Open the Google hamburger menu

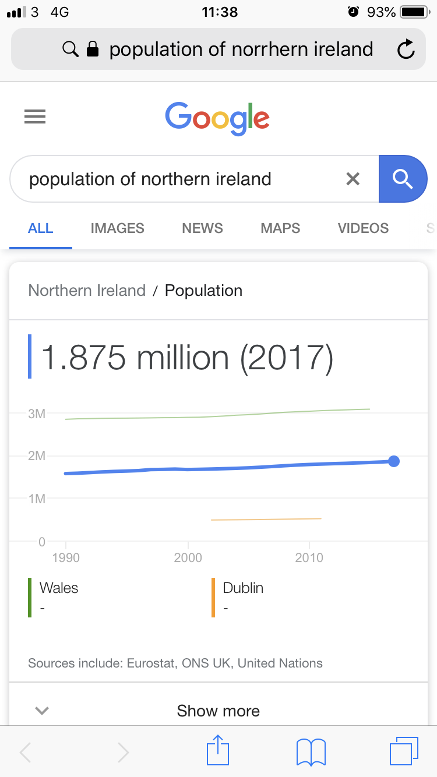point(35,117)
